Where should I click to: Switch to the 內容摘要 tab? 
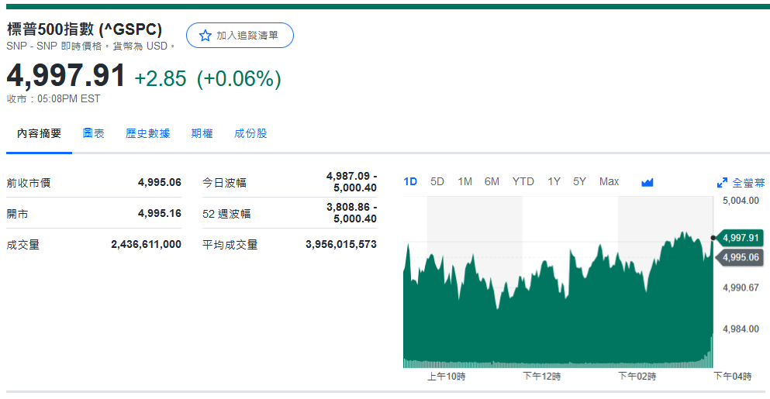coord(40,133)
